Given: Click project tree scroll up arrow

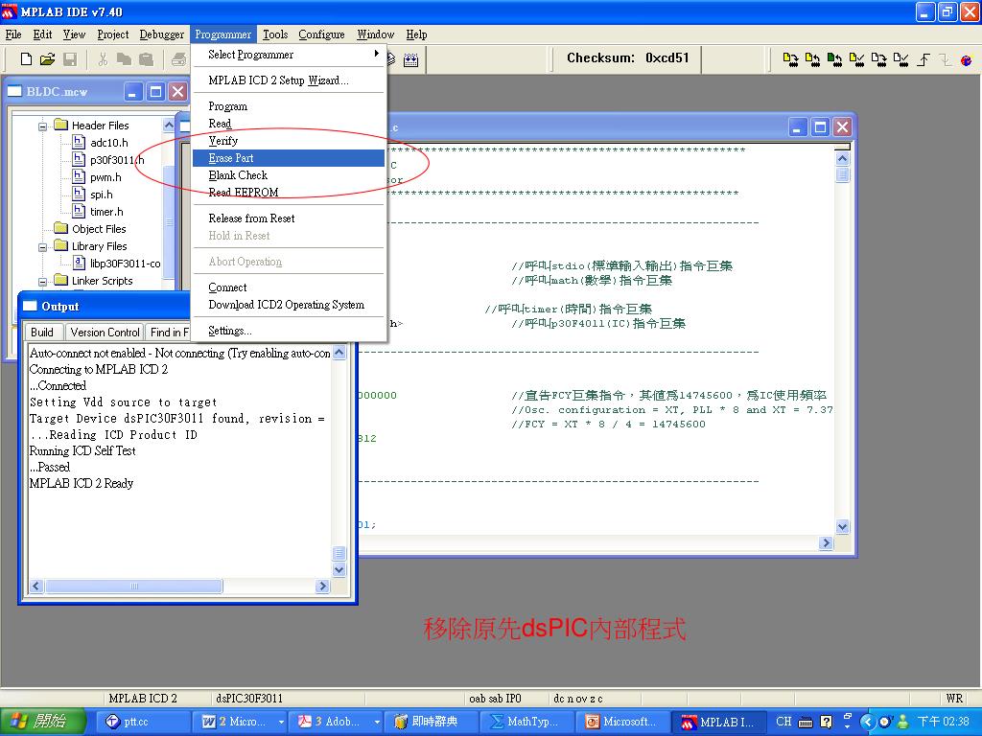Looking at the screenshot, I should pyautogui.click(x=169, y=126).
